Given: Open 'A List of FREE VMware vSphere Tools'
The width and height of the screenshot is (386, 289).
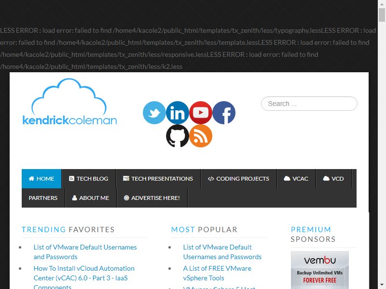Looking at the screenshot, I should 217,273.
